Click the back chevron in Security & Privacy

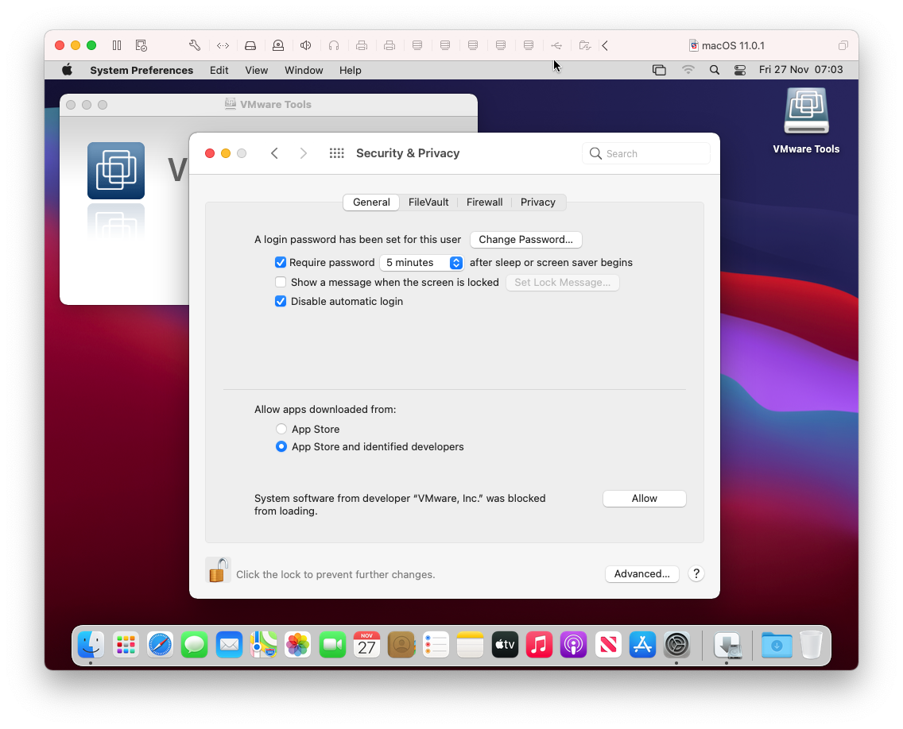274,152
